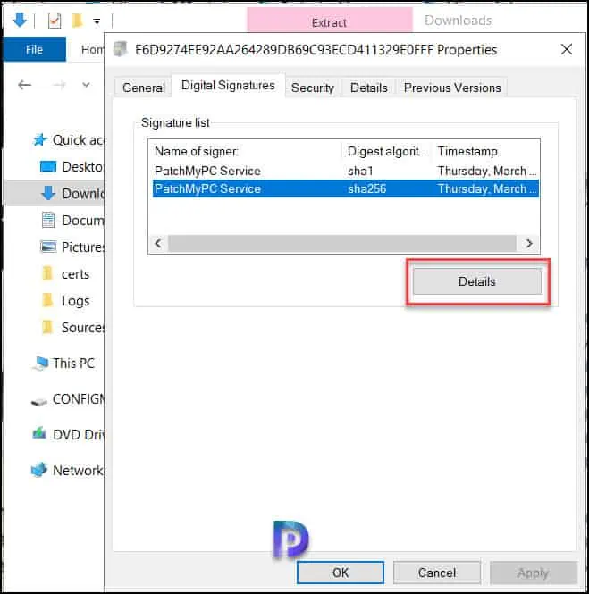
Task: Click the Downloads blue arrow icon in navigation pane
Action: tap(48, 193)
